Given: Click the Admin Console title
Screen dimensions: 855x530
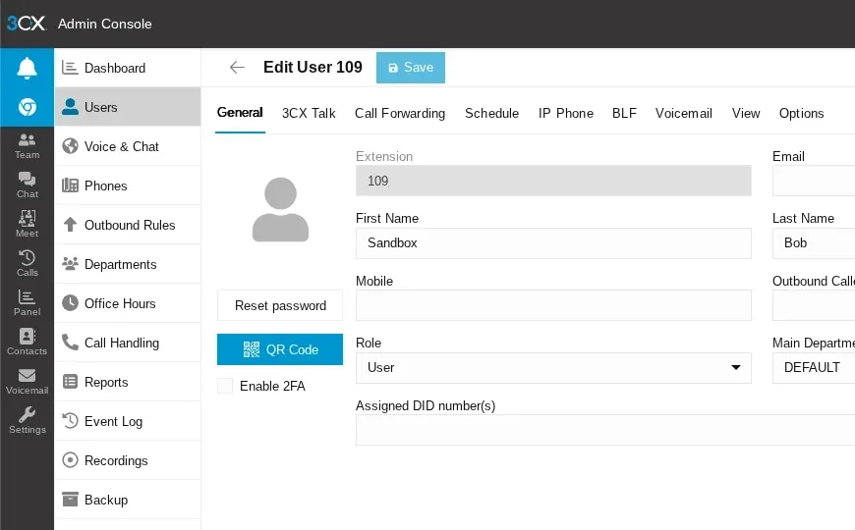Looking at the screenshot, I should pos(105,24).
